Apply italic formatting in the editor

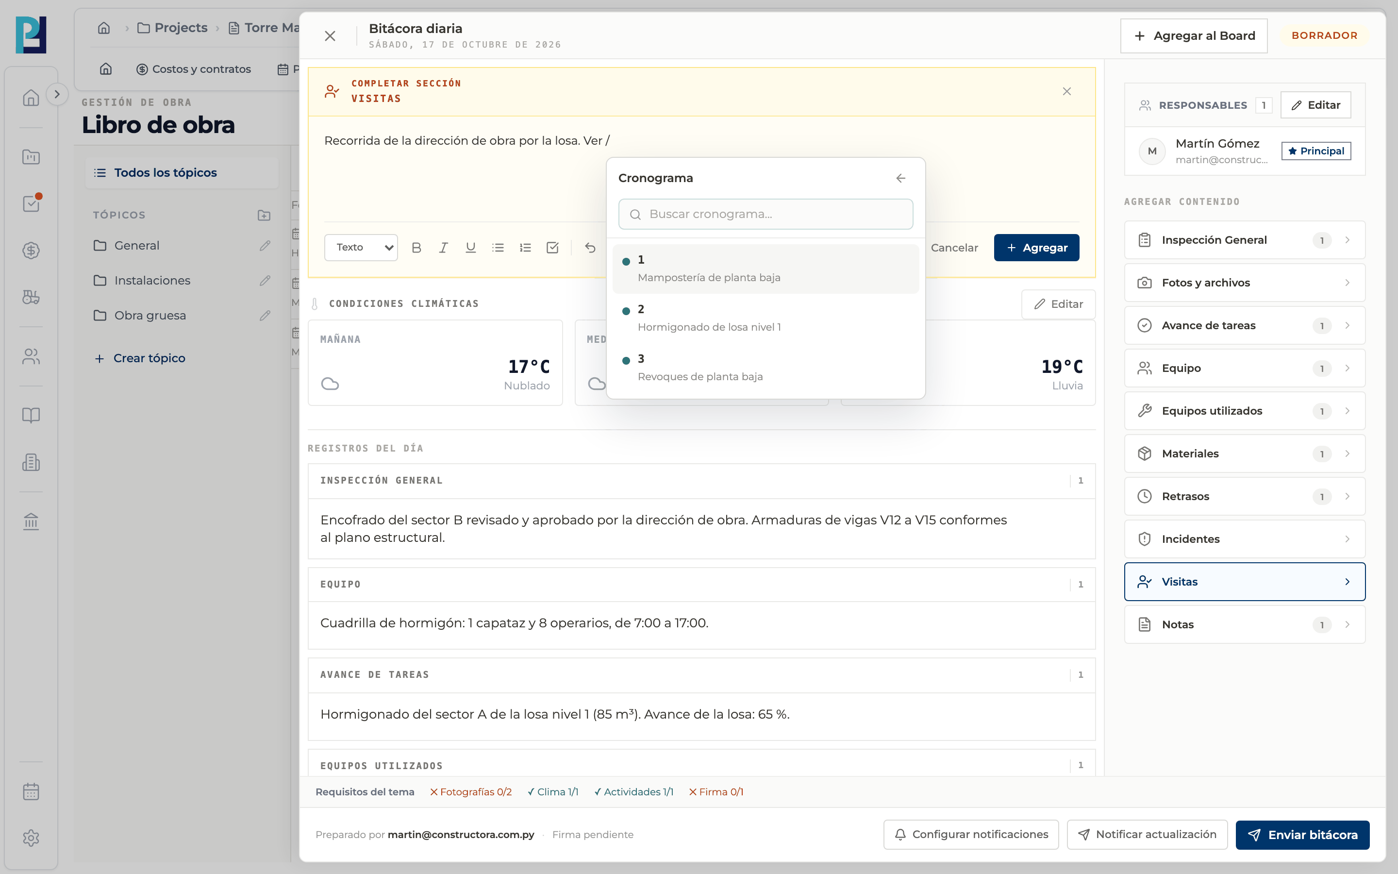click(443, 248)
